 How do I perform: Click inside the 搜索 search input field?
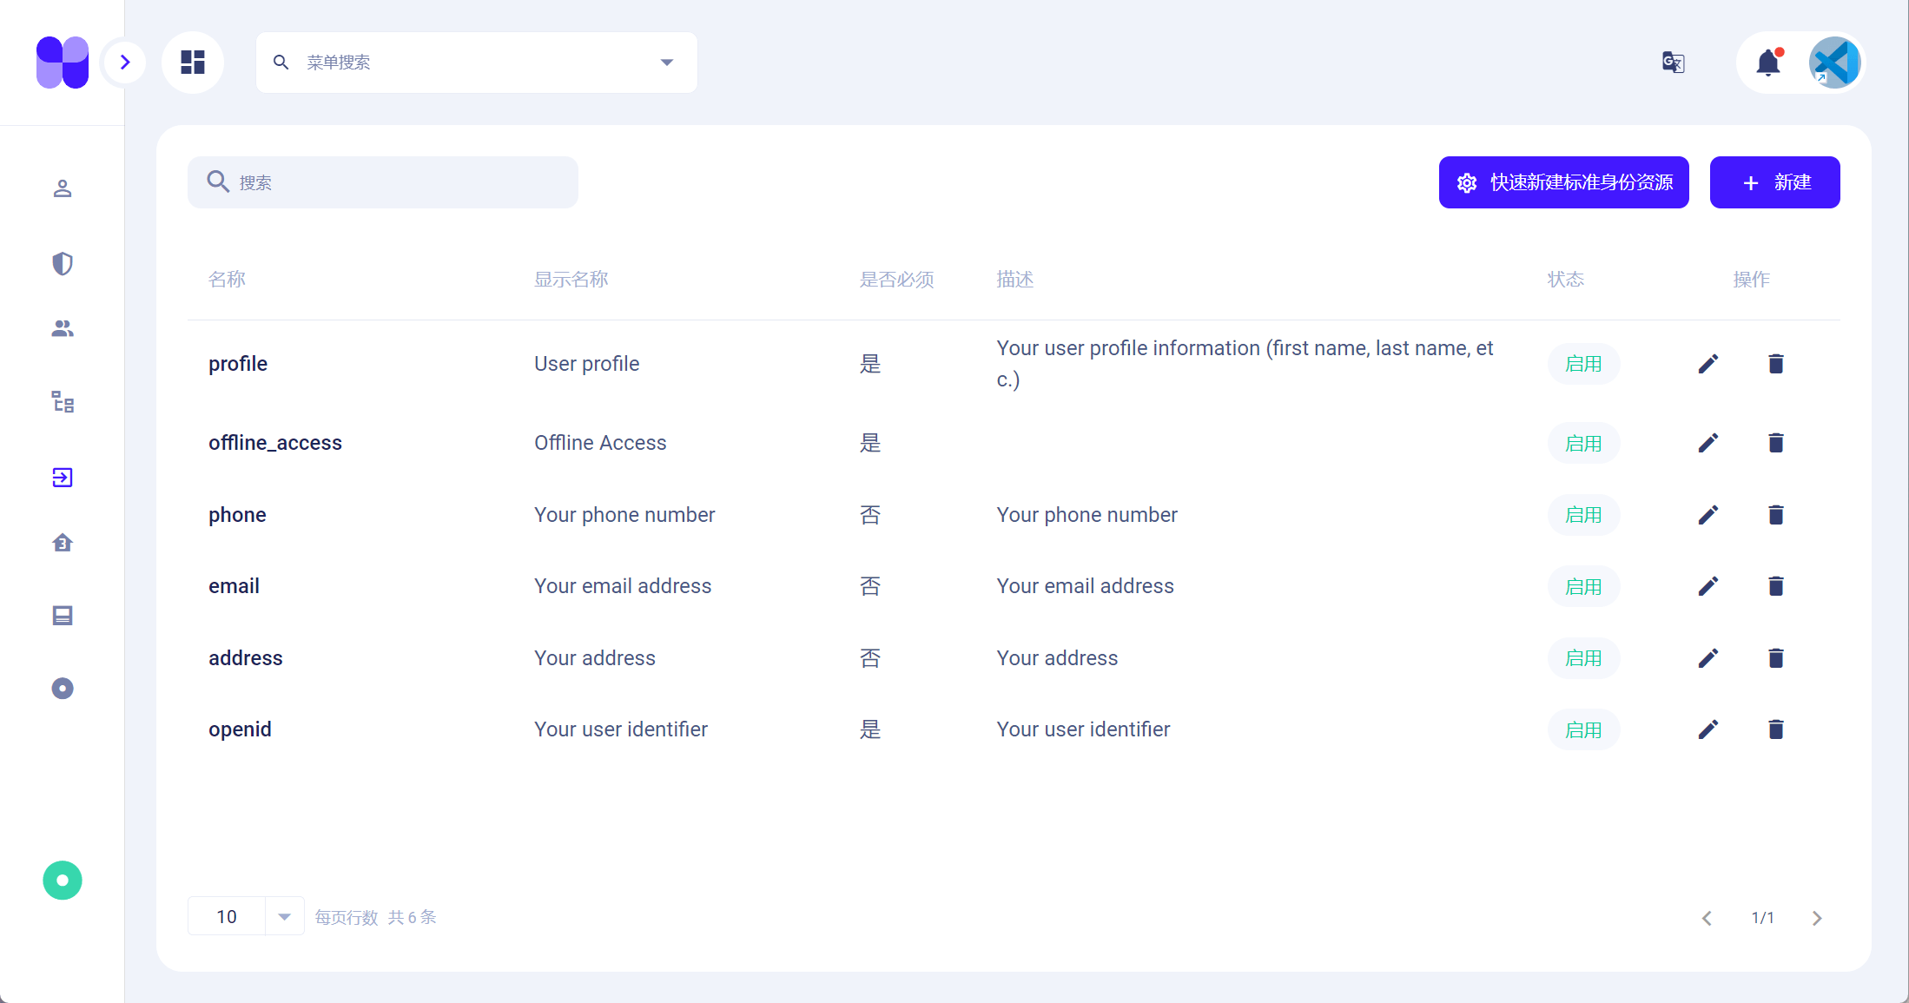pos(382,182)
